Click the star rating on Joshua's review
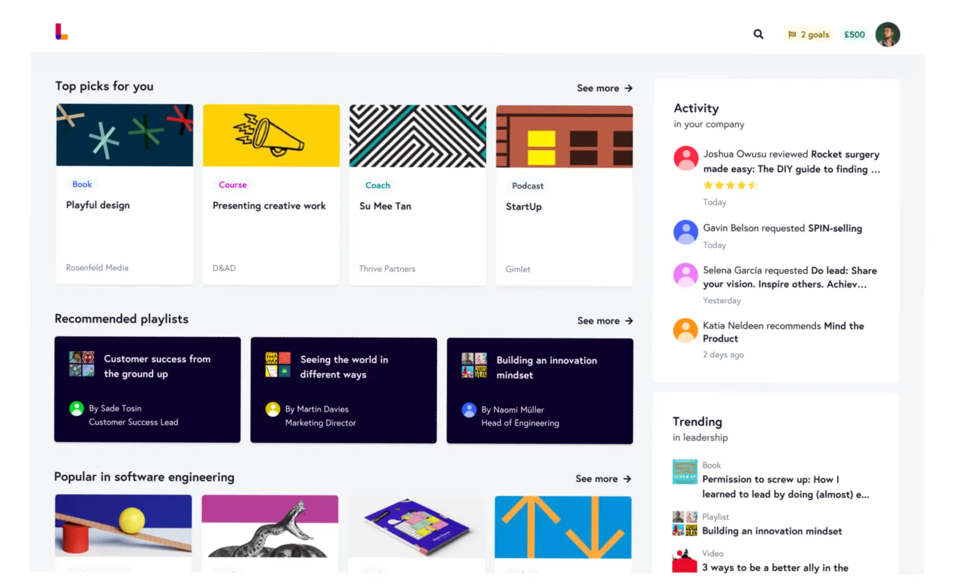This screenshot has height=586, width=954. (x=729, y=185)
